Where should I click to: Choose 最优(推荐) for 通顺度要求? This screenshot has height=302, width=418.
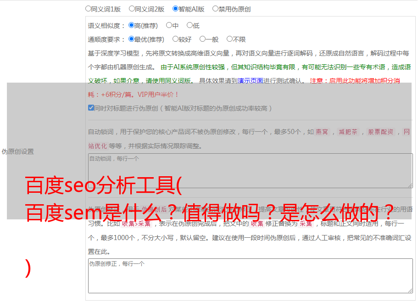[x=131, y=39]
